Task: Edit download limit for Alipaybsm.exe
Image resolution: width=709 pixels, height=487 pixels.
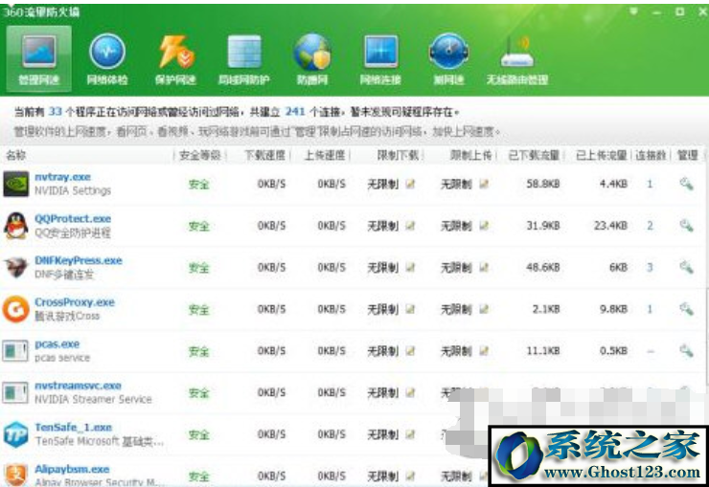Action: point(410,476)
